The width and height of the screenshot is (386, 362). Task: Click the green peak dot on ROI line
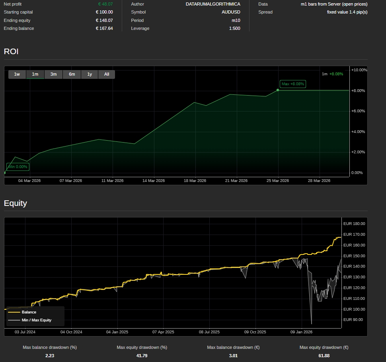(278, 90)
